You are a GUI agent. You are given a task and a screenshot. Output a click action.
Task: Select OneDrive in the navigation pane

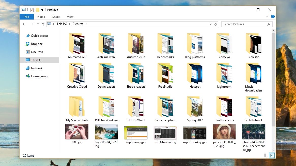point(37,52)
